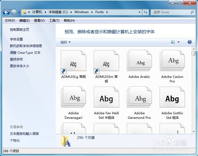Click the vertical scrollbar thumb
The image size is (198, 156).
coord(193,53)
